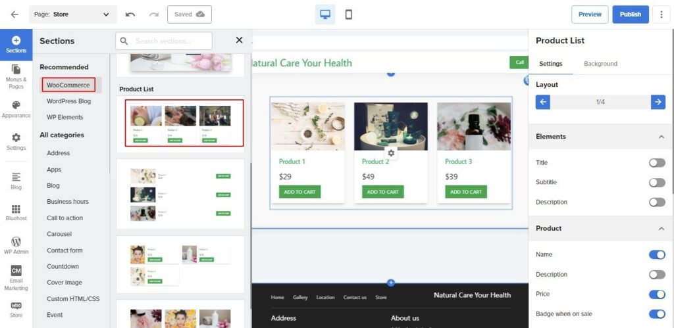
Task: Disable the product Name toggle
Action: pos(656,255)
